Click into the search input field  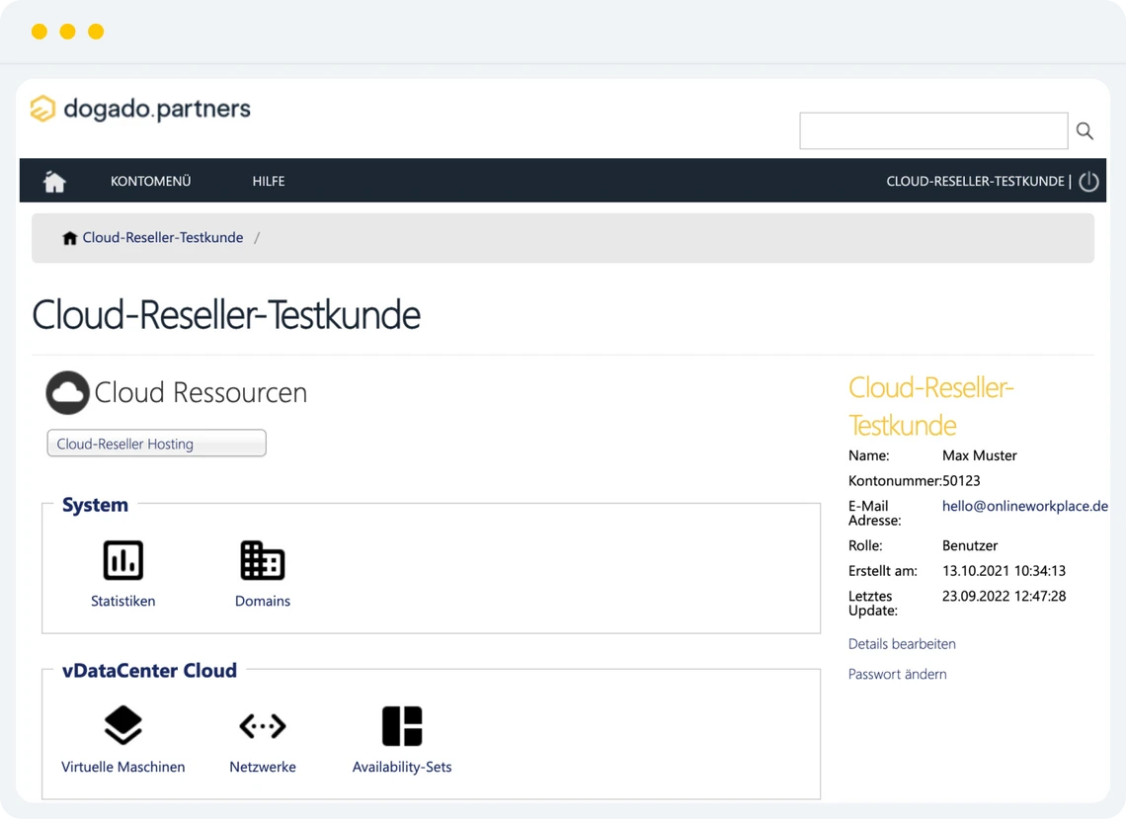(933, 130)
